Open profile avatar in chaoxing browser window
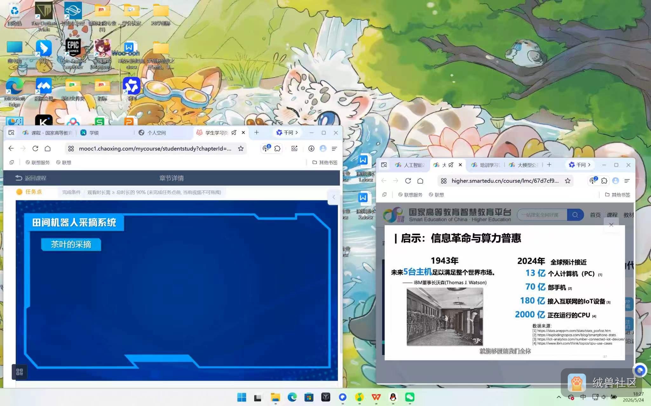This screenshot has width=651, height=406. pyautogui.click(x=323, y=148)
